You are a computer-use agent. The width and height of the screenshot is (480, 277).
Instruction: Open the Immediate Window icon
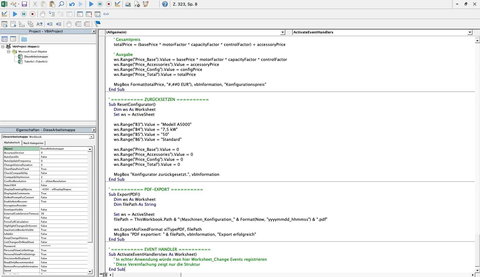[x=89, y=14]
